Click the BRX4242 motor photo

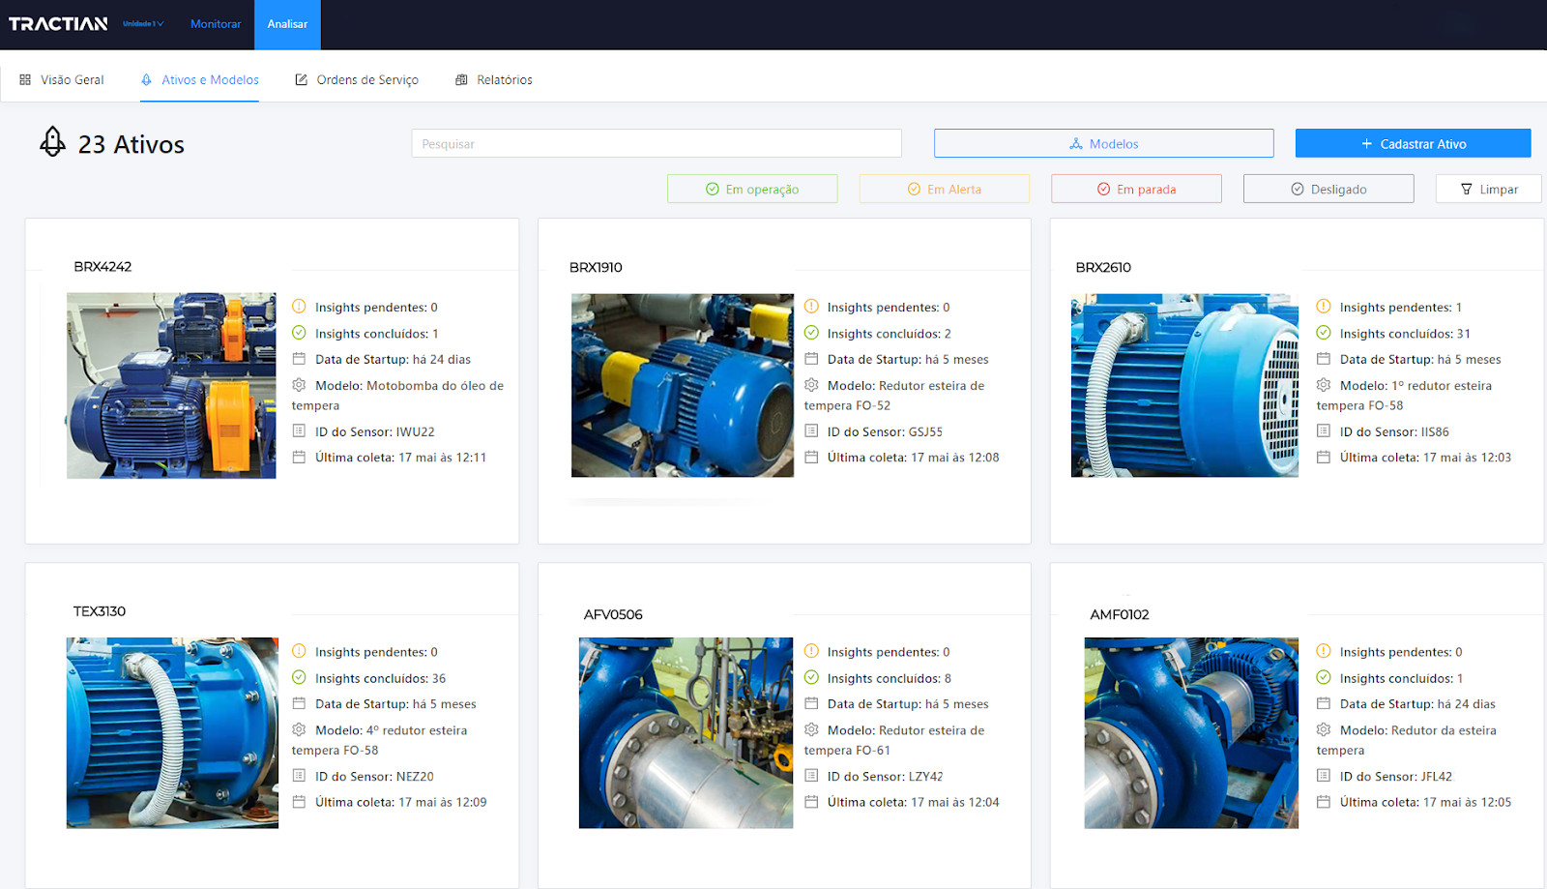(x=171, y=386)
